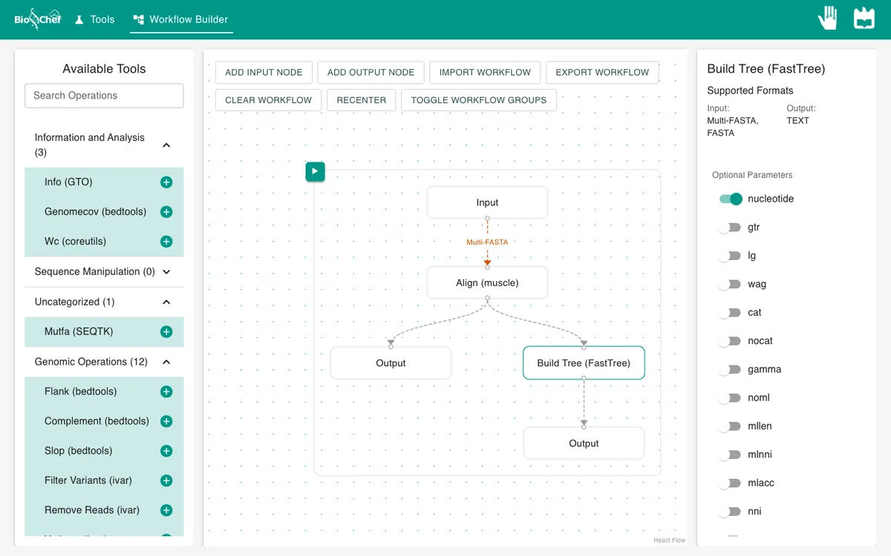The width and height of the screenshot is (891, 556).
Task: Click CLEAR WORKFLOW button
Action: pyautogui.click(x=268, y=100)
